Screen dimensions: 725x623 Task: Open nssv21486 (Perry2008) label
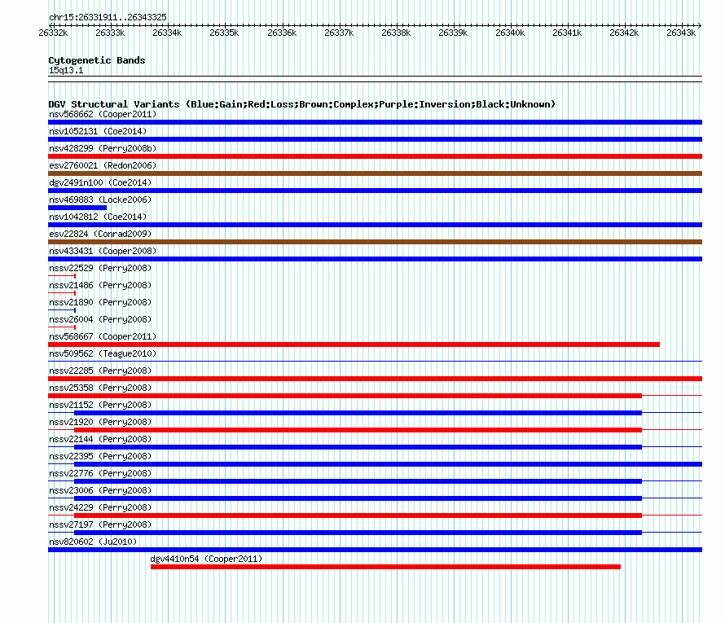click(x=100, y=285)
